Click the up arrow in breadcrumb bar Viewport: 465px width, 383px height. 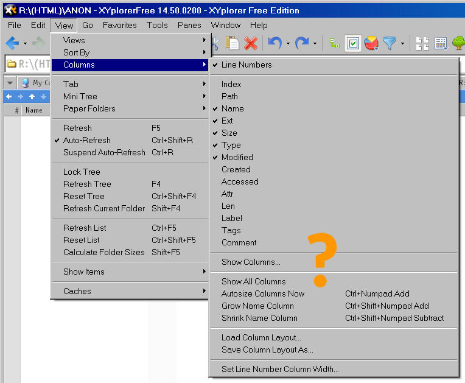(32, 96)
